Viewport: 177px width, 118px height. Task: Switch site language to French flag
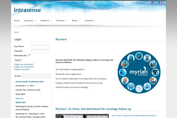(160, 2)
